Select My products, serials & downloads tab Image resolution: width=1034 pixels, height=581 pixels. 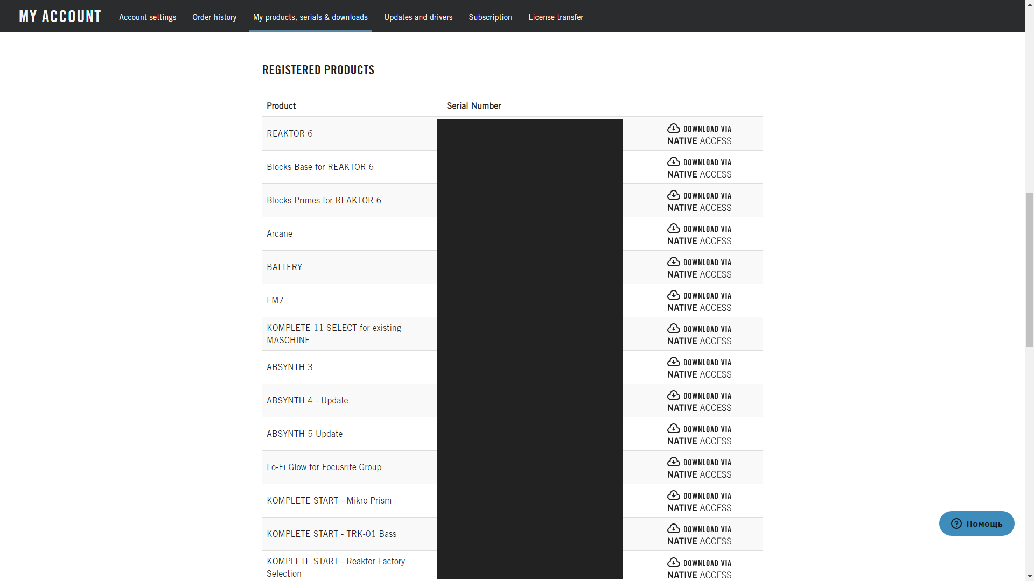pyautogui.click(x=310, y=17)
